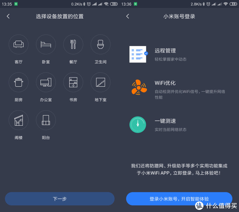
Task: Go back from the device location screen
Action: 8,16
